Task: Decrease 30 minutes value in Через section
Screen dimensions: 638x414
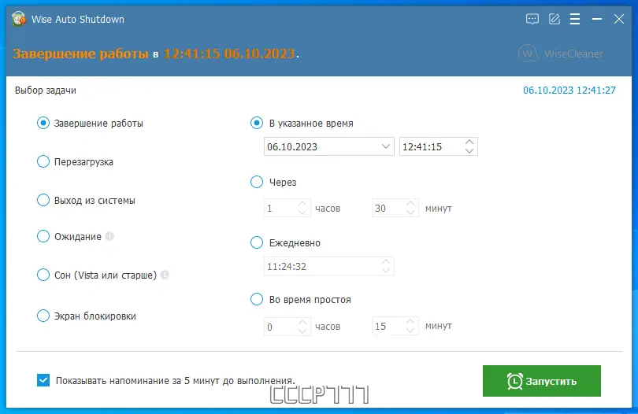Action: (x=410, y=213)
